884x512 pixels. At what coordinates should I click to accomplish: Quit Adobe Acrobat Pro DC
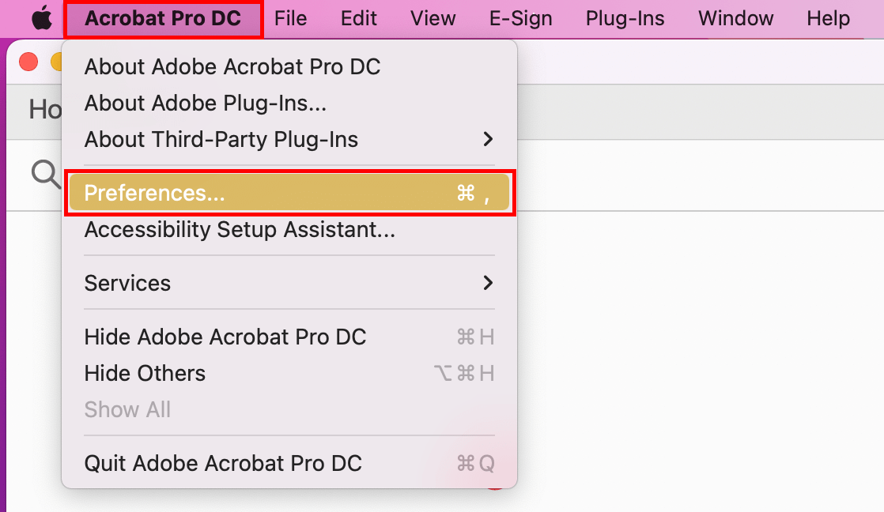click(x=223, y=463)
